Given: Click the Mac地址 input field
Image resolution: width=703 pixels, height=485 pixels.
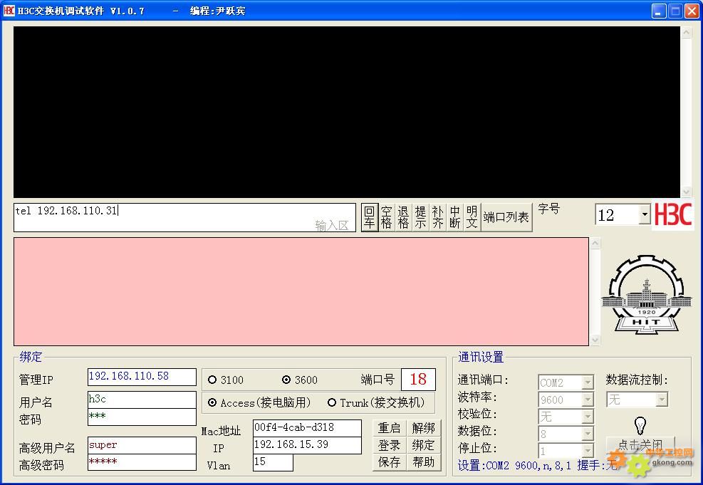Looking at the screenshot, I should tap(307, 428).
